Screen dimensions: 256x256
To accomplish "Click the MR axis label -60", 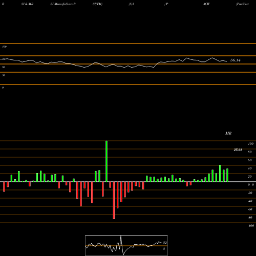I will coord(250,209).
